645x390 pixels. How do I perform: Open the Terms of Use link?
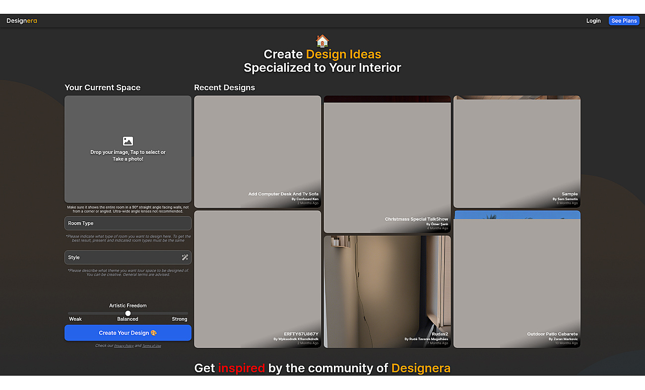[x=152, y=346]
